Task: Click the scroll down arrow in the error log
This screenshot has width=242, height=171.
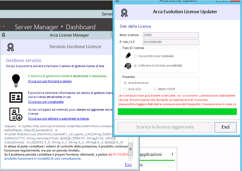Action: pyautogui.click(x=131, y=158)
